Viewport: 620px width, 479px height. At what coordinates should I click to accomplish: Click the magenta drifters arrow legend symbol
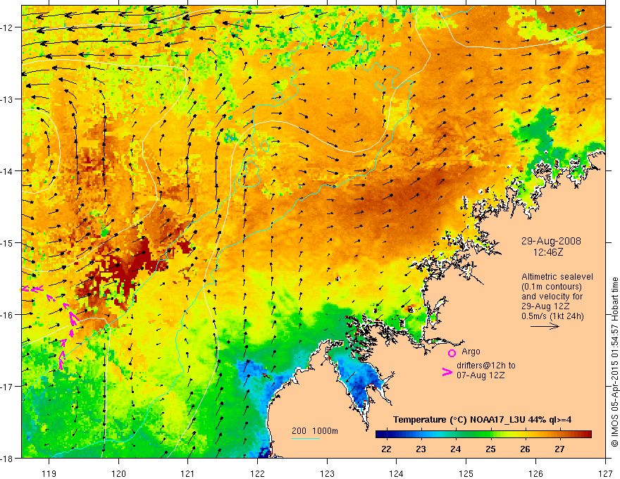pyautogui.click(x=447, y=371)
